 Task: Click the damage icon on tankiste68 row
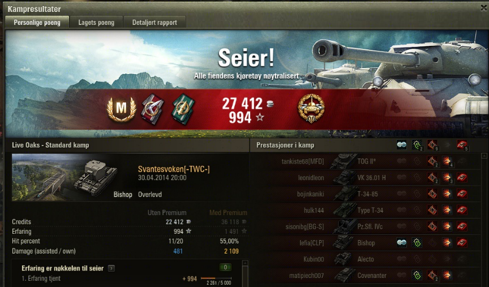tap(447, 161)
